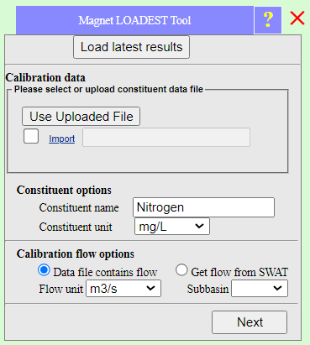
Task: Select the Data file contains flow option
Action: (x=44, y=270)
